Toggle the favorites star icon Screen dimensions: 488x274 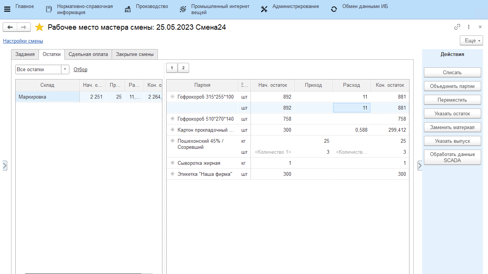point(39,27)
